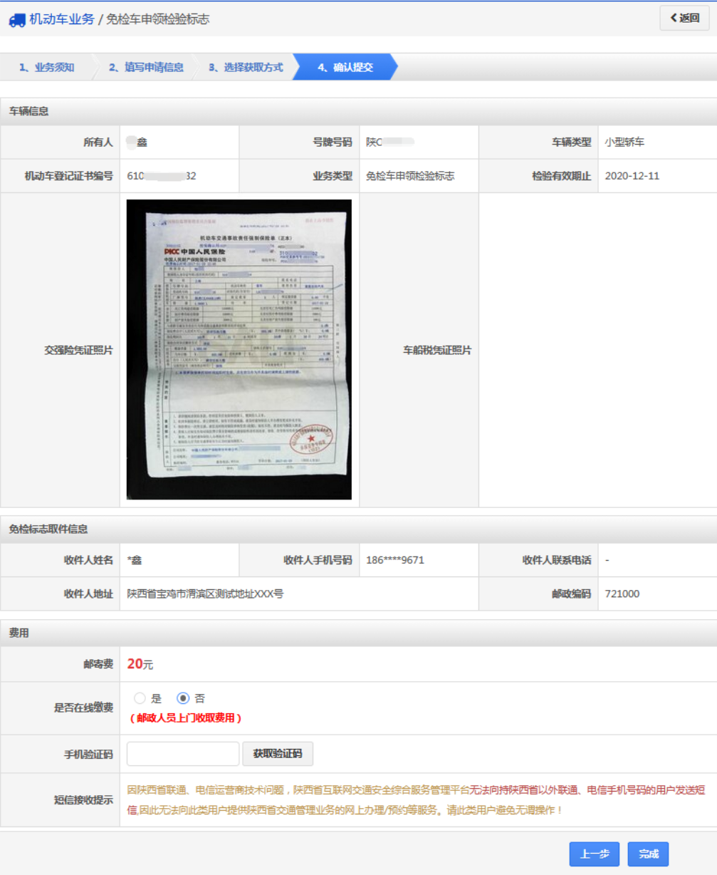717x875 pixels.
Task: Go to step 1 业务须知 tab
Action: click(46, 68)
